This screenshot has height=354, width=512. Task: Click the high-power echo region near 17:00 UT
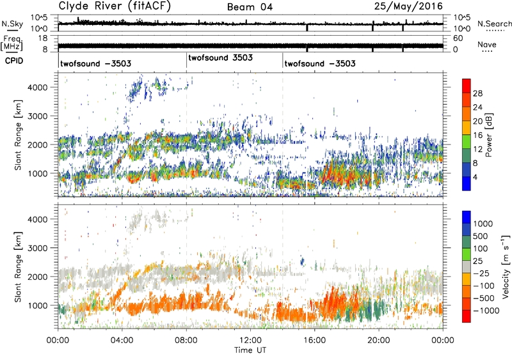pos(337,173)
